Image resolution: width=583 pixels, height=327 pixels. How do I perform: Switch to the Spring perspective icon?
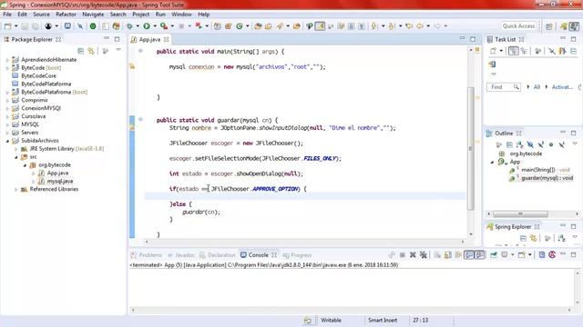pos(564,26)
